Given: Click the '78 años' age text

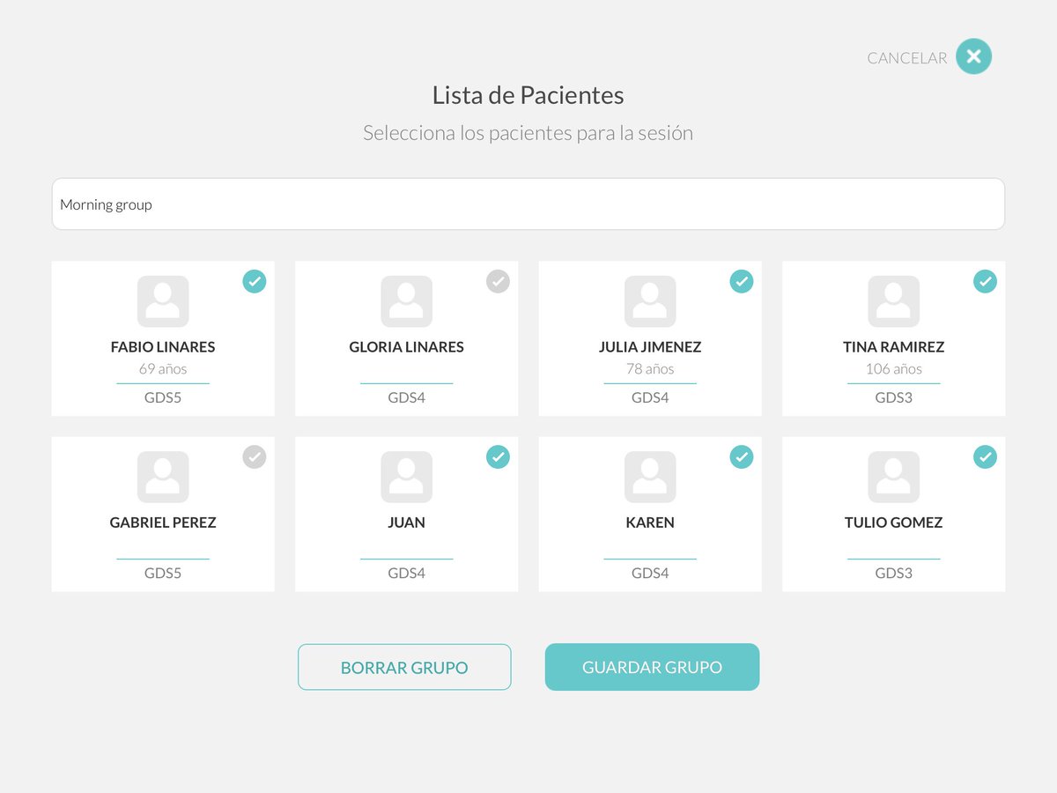Looking at the screenshot, I should coord(650,369).
